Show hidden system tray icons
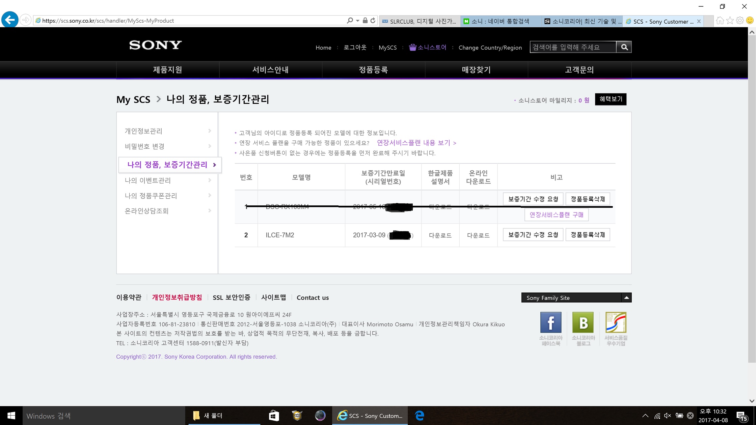This screenshot has width=756, height=425. pos(645,416)
